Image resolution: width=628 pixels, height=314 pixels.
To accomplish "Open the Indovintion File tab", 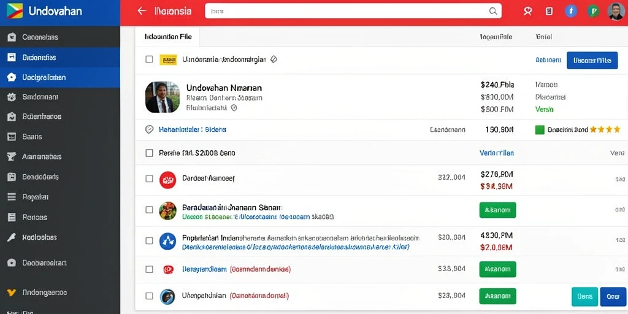I will tap(167, 37).
